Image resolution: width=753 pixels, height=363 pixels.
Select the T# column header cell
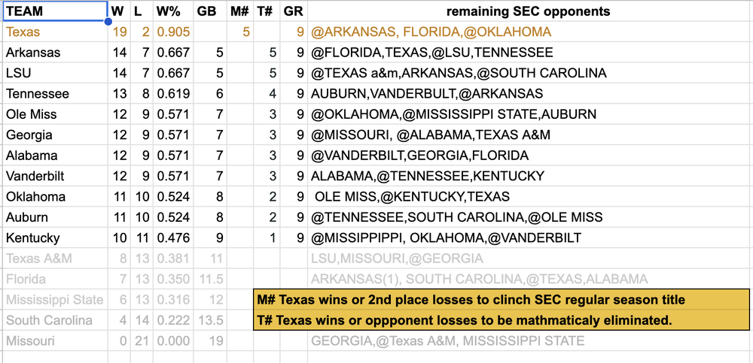pos(265,11)
